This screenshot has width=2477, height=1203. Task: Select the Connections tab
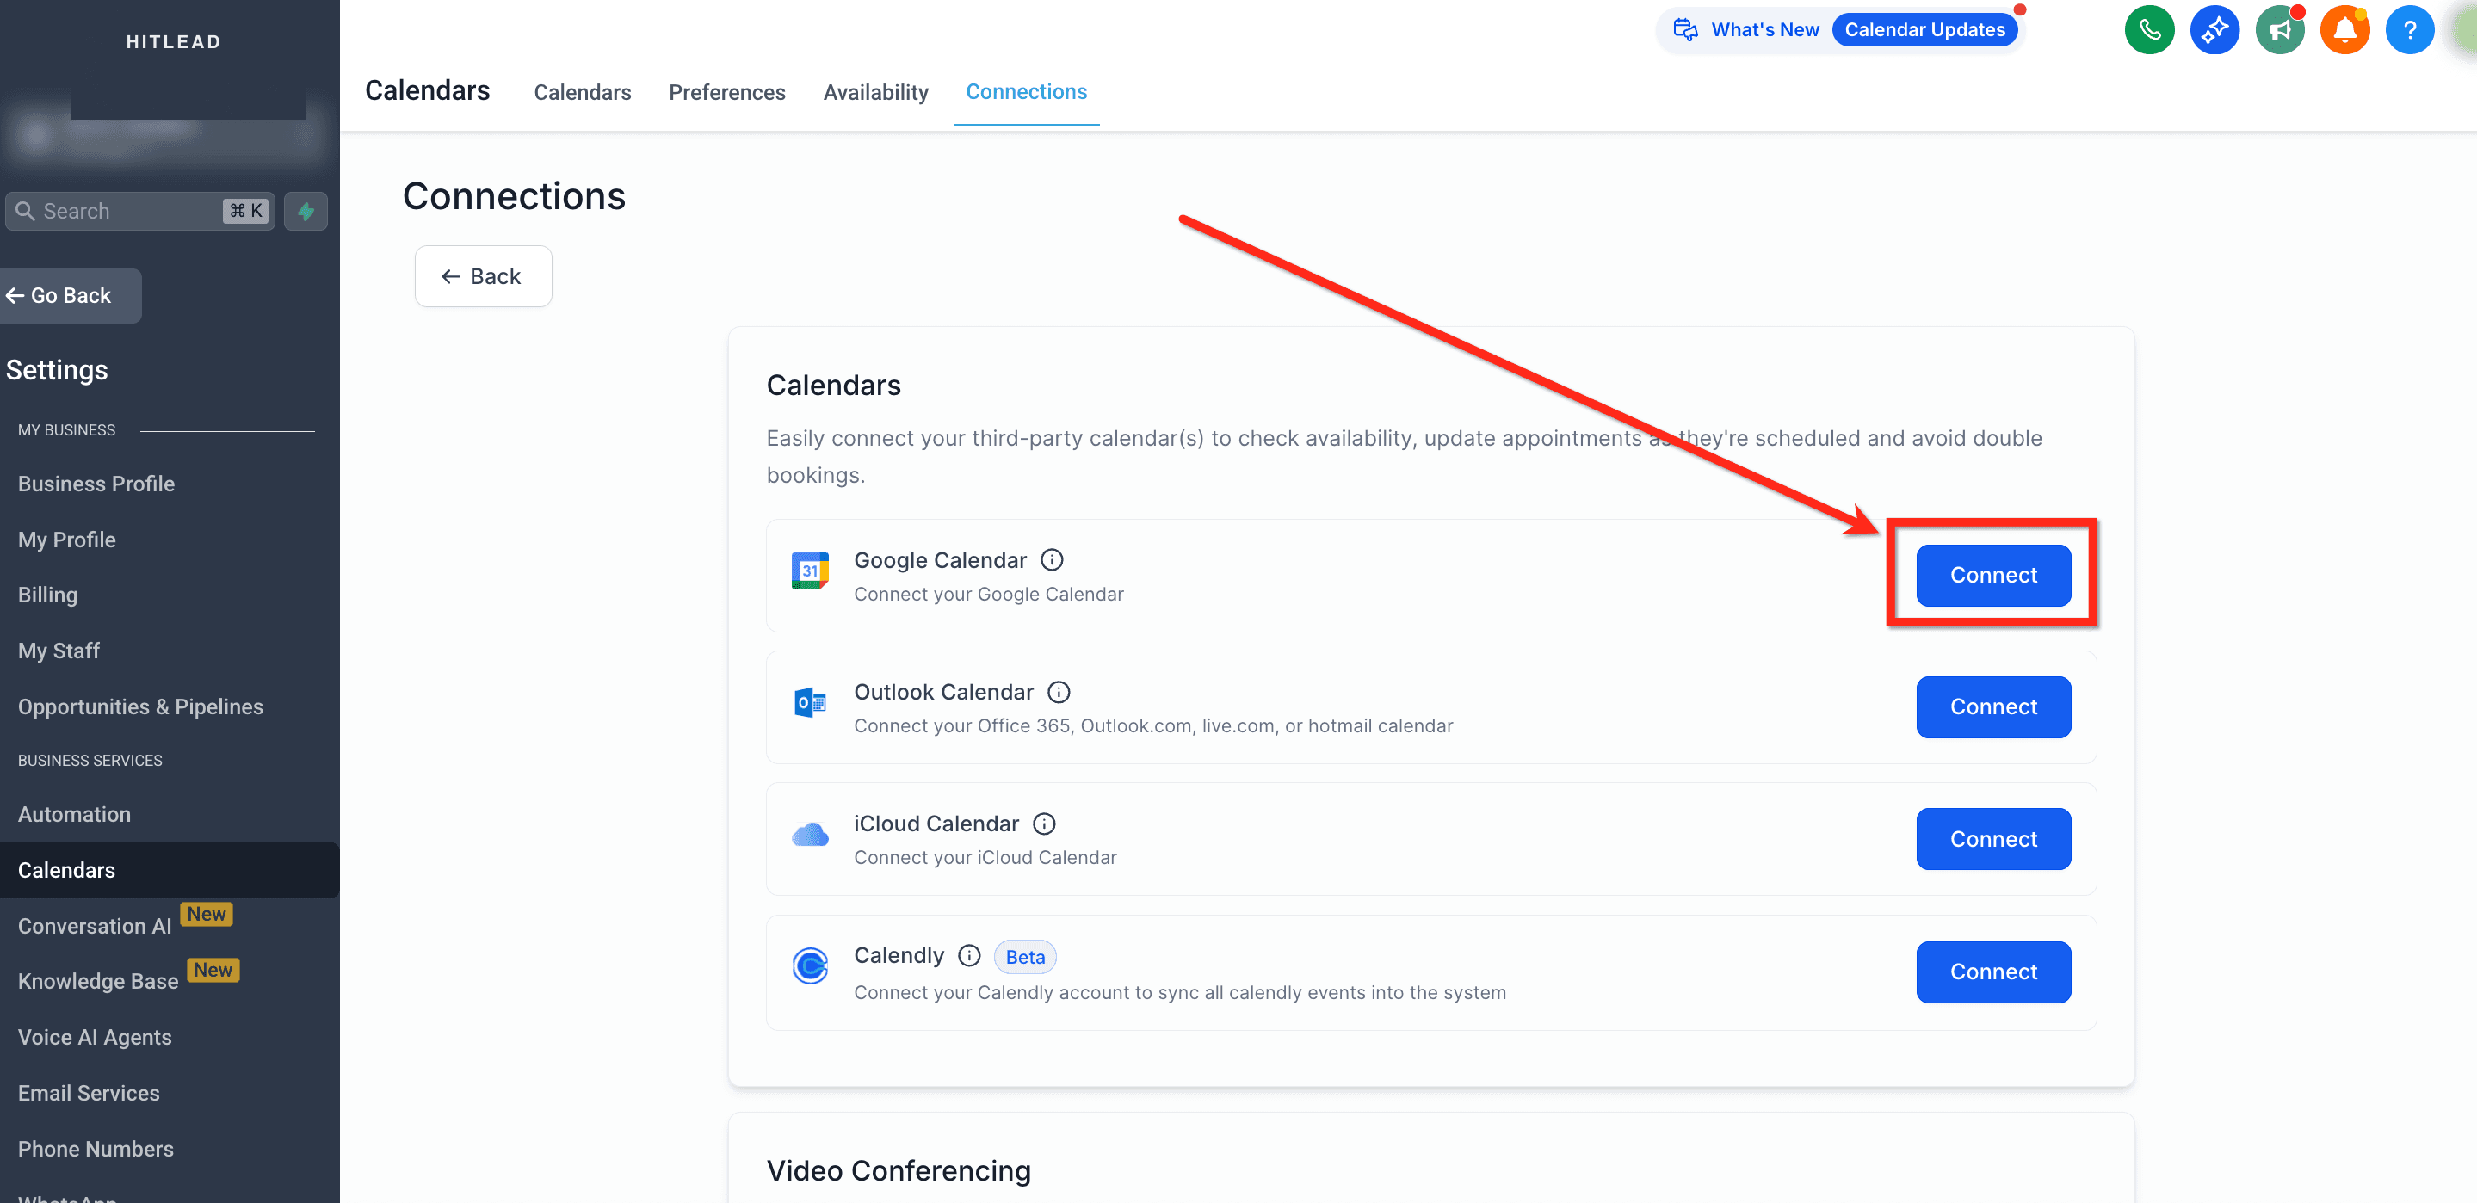click(x=1026, y=92)
